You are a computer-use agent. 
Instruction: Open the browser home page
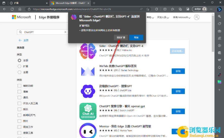[20, 9]
